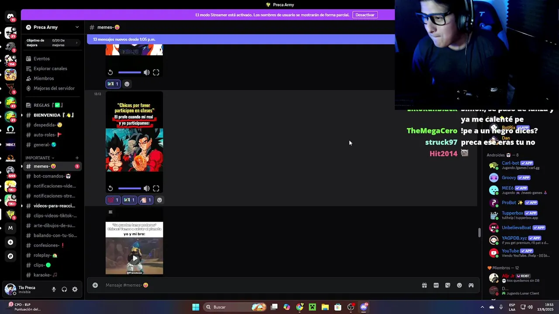Open volume control in system tray
The height and width of the screenshot is (314, 559).
click(x=530, y=307)
